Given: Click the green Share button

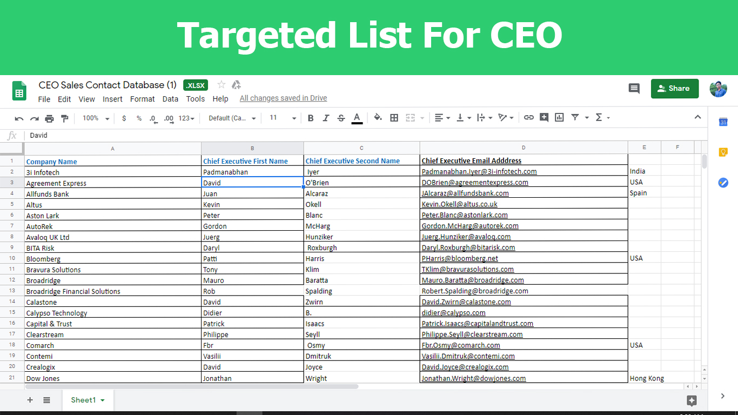Looking at the screenshot, I should 674,89.
